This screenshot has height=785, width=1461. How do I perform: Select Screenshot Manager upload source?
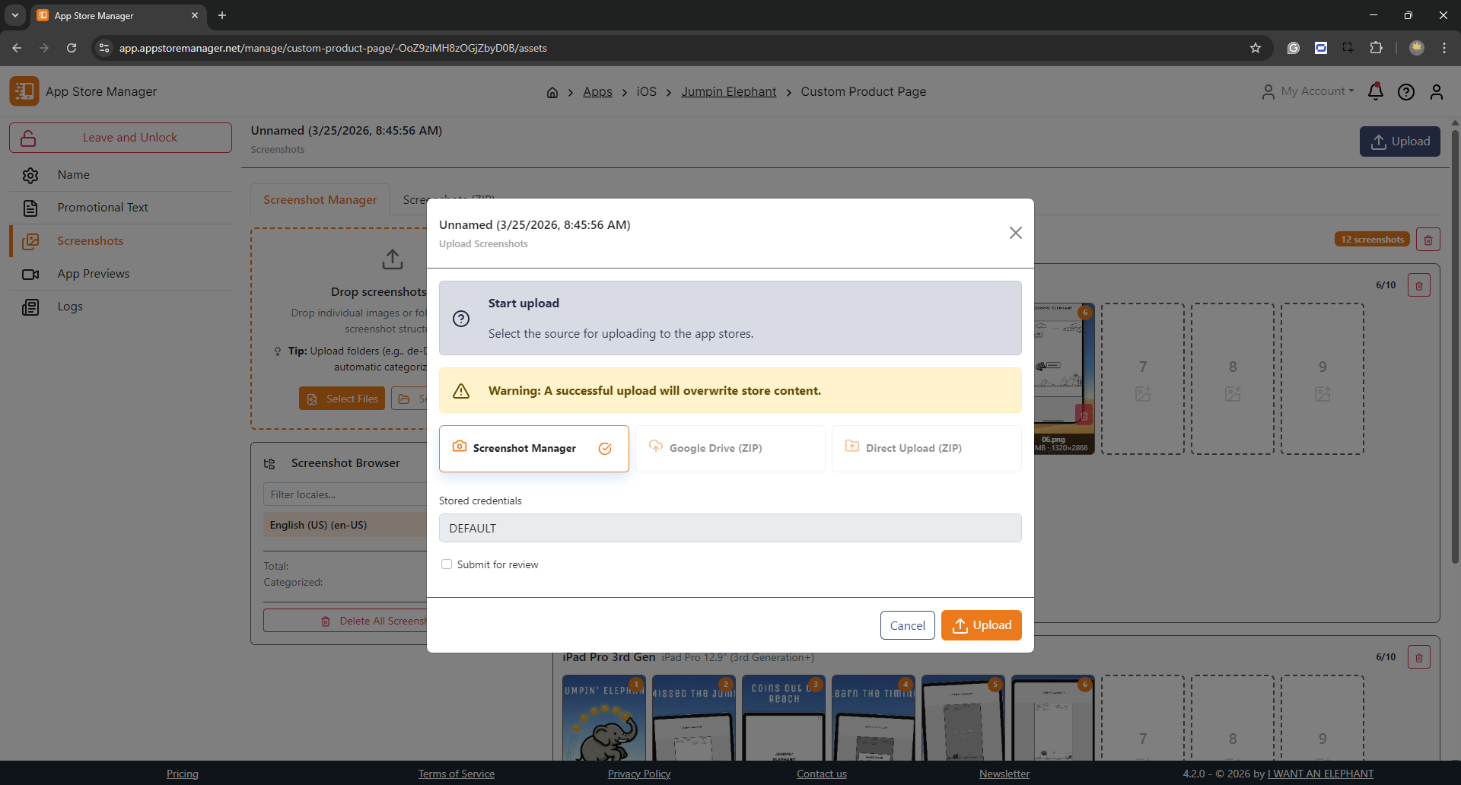tap(533, 448)
